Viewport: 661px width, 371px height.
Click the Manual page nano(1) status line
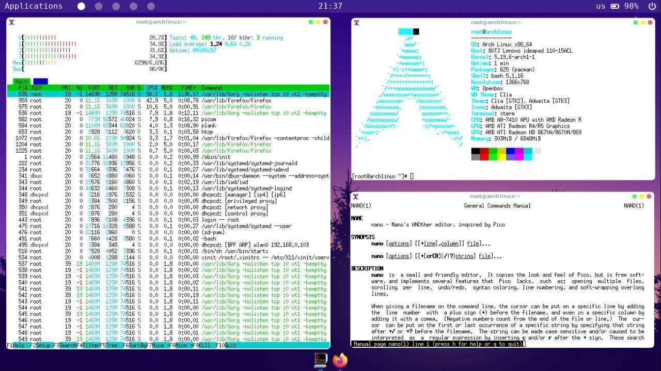tap(437, 344)
